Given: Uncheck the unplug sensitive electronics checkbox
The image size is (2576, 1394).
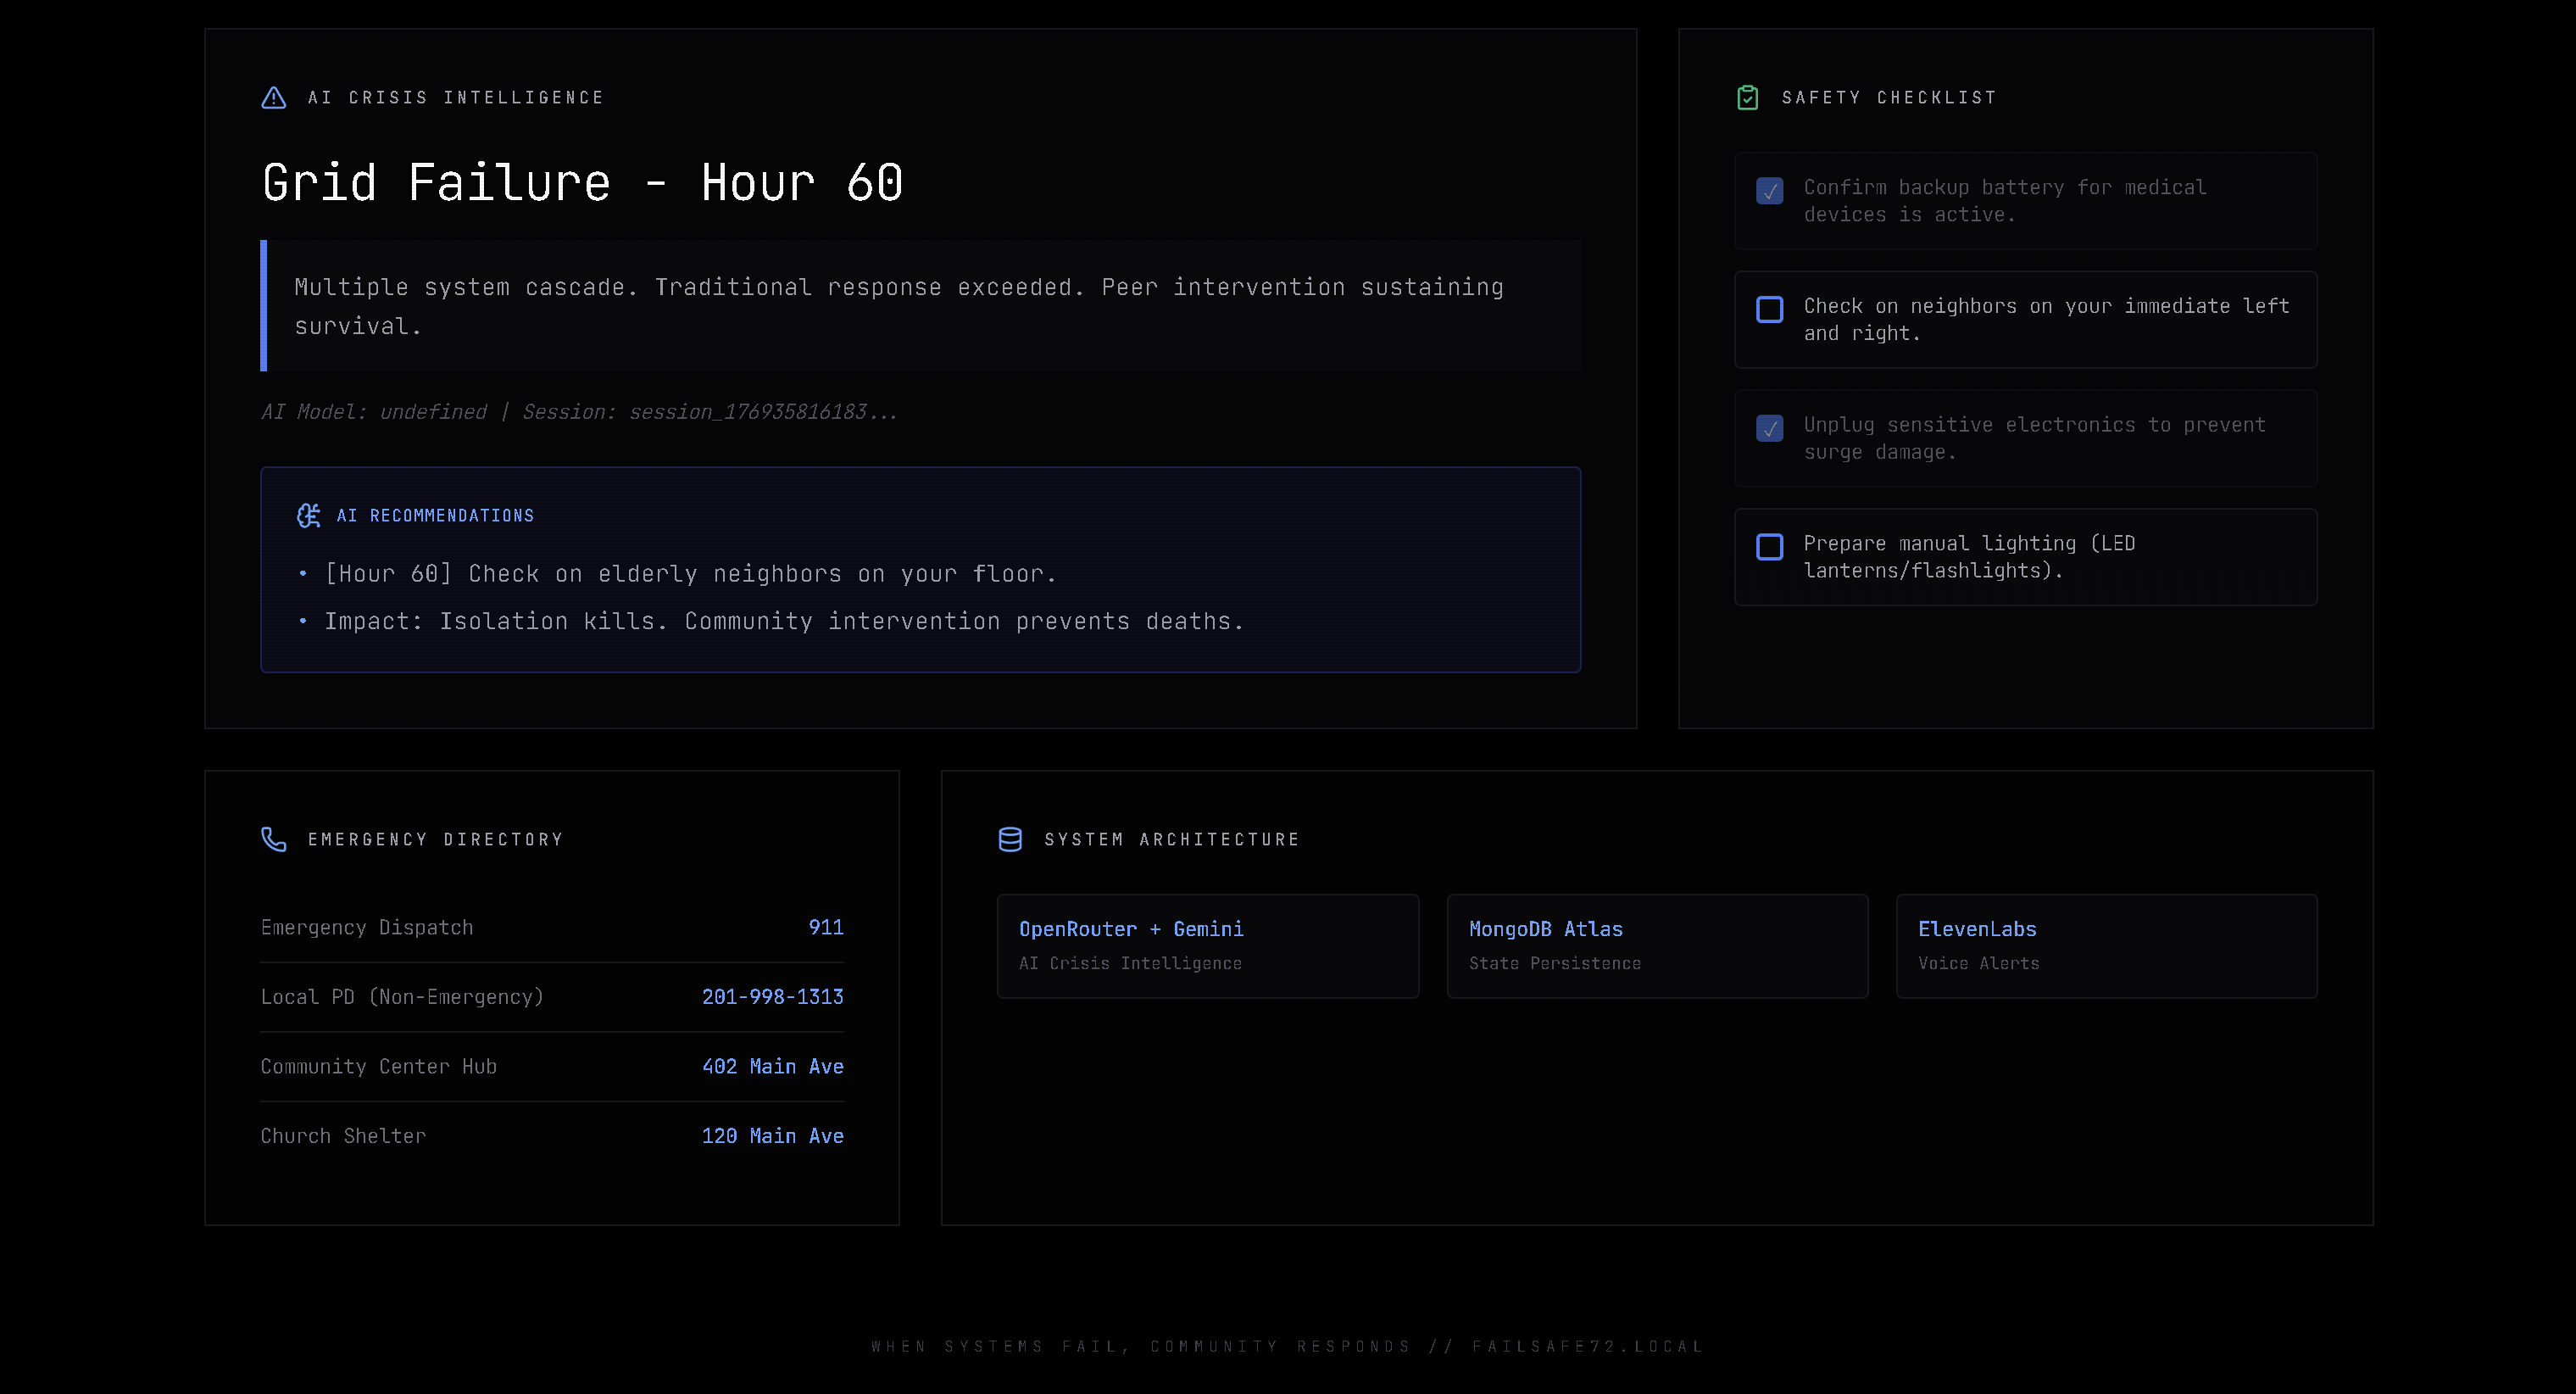Looking at the screenshot, I should pos(1769,428).
